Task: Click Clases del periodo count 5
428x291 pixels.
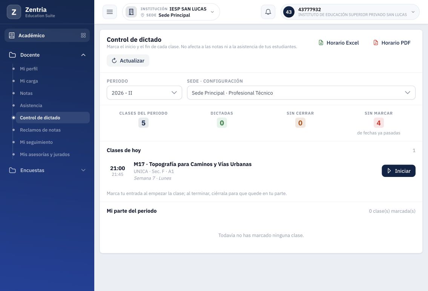Action: point(143,123)
